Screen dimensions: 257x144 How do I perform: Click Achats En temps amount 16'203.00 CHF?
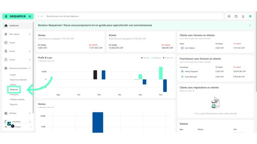point(116,48)
